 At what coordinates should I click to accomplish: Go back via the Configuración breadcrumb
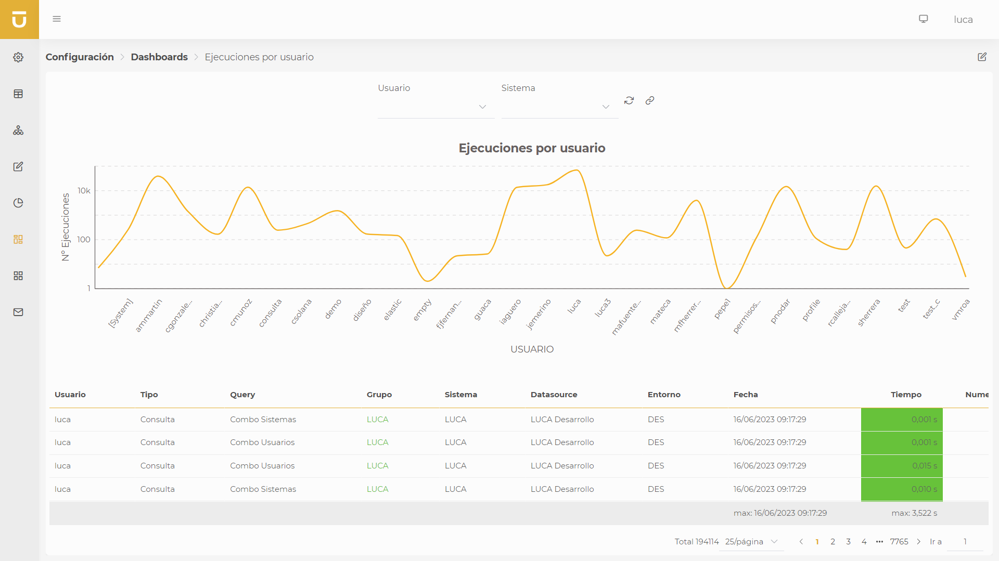tap(79, 57)
